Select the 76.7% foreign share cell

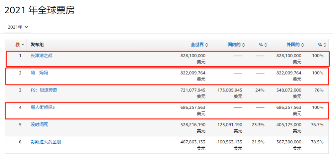(317, 124)
